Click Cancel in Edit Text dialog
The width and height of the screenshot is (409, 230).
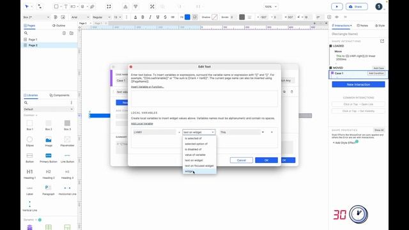click(242, 160)
